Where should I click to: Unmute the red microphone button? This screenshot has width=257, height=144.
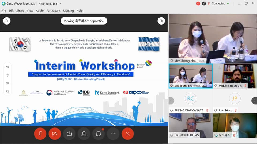[40, 134]
